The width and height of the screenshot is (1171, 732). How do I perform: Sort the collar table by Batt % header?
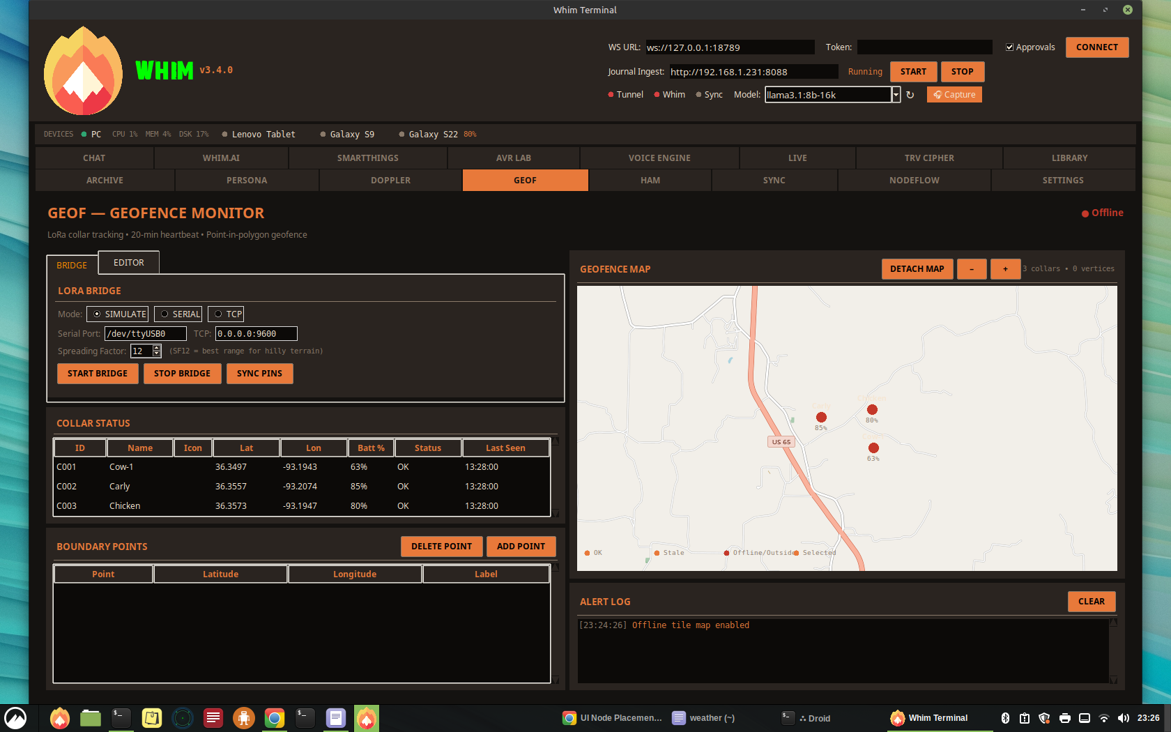coord(371,448)
